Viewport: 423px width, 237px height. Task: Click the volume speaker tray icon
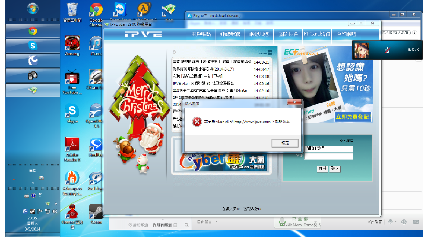[x=55, y=211]
